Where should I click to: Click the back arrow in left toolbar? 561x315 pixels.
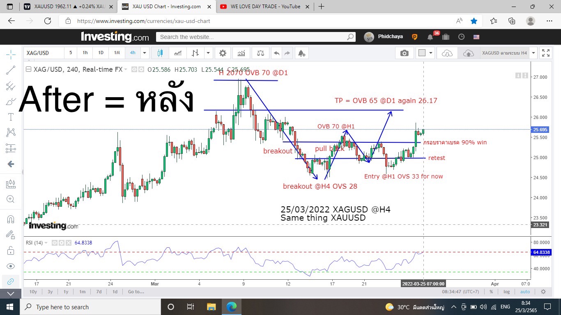(x=11, y=164)
